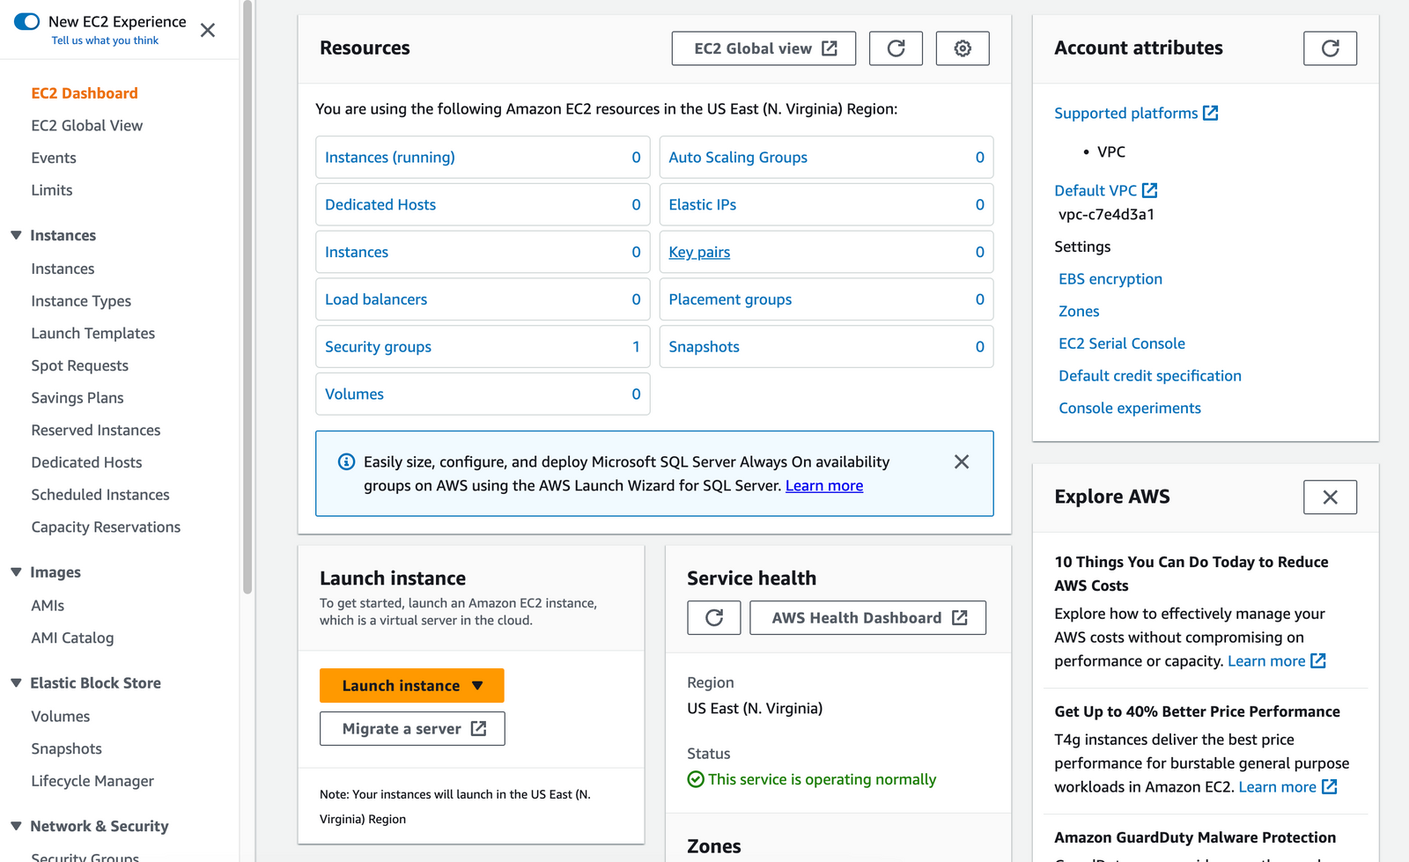This screenshot has width=1409, height=862.
Task: Go to Launch Templates in sidebar
Action: pyautogui.click(x=93, y=334)
